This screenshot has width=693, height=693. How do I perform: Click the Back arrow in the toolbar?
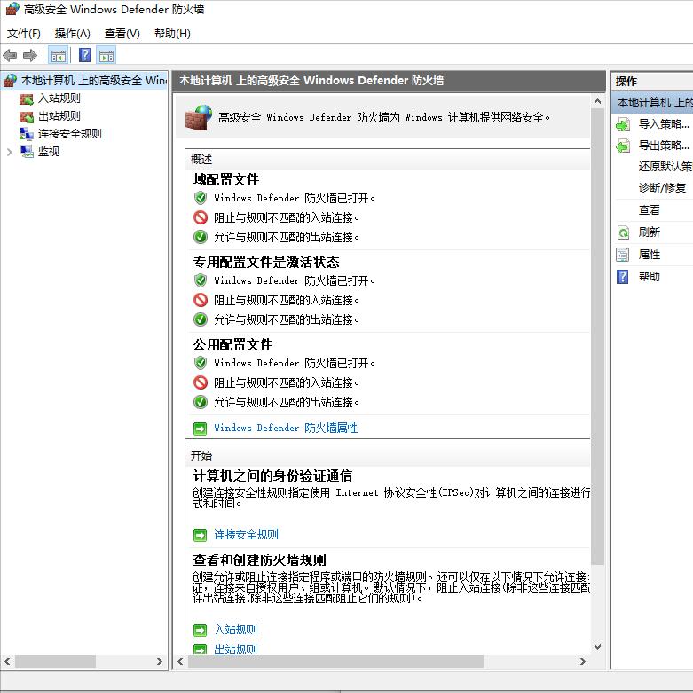tap(10, 56)
